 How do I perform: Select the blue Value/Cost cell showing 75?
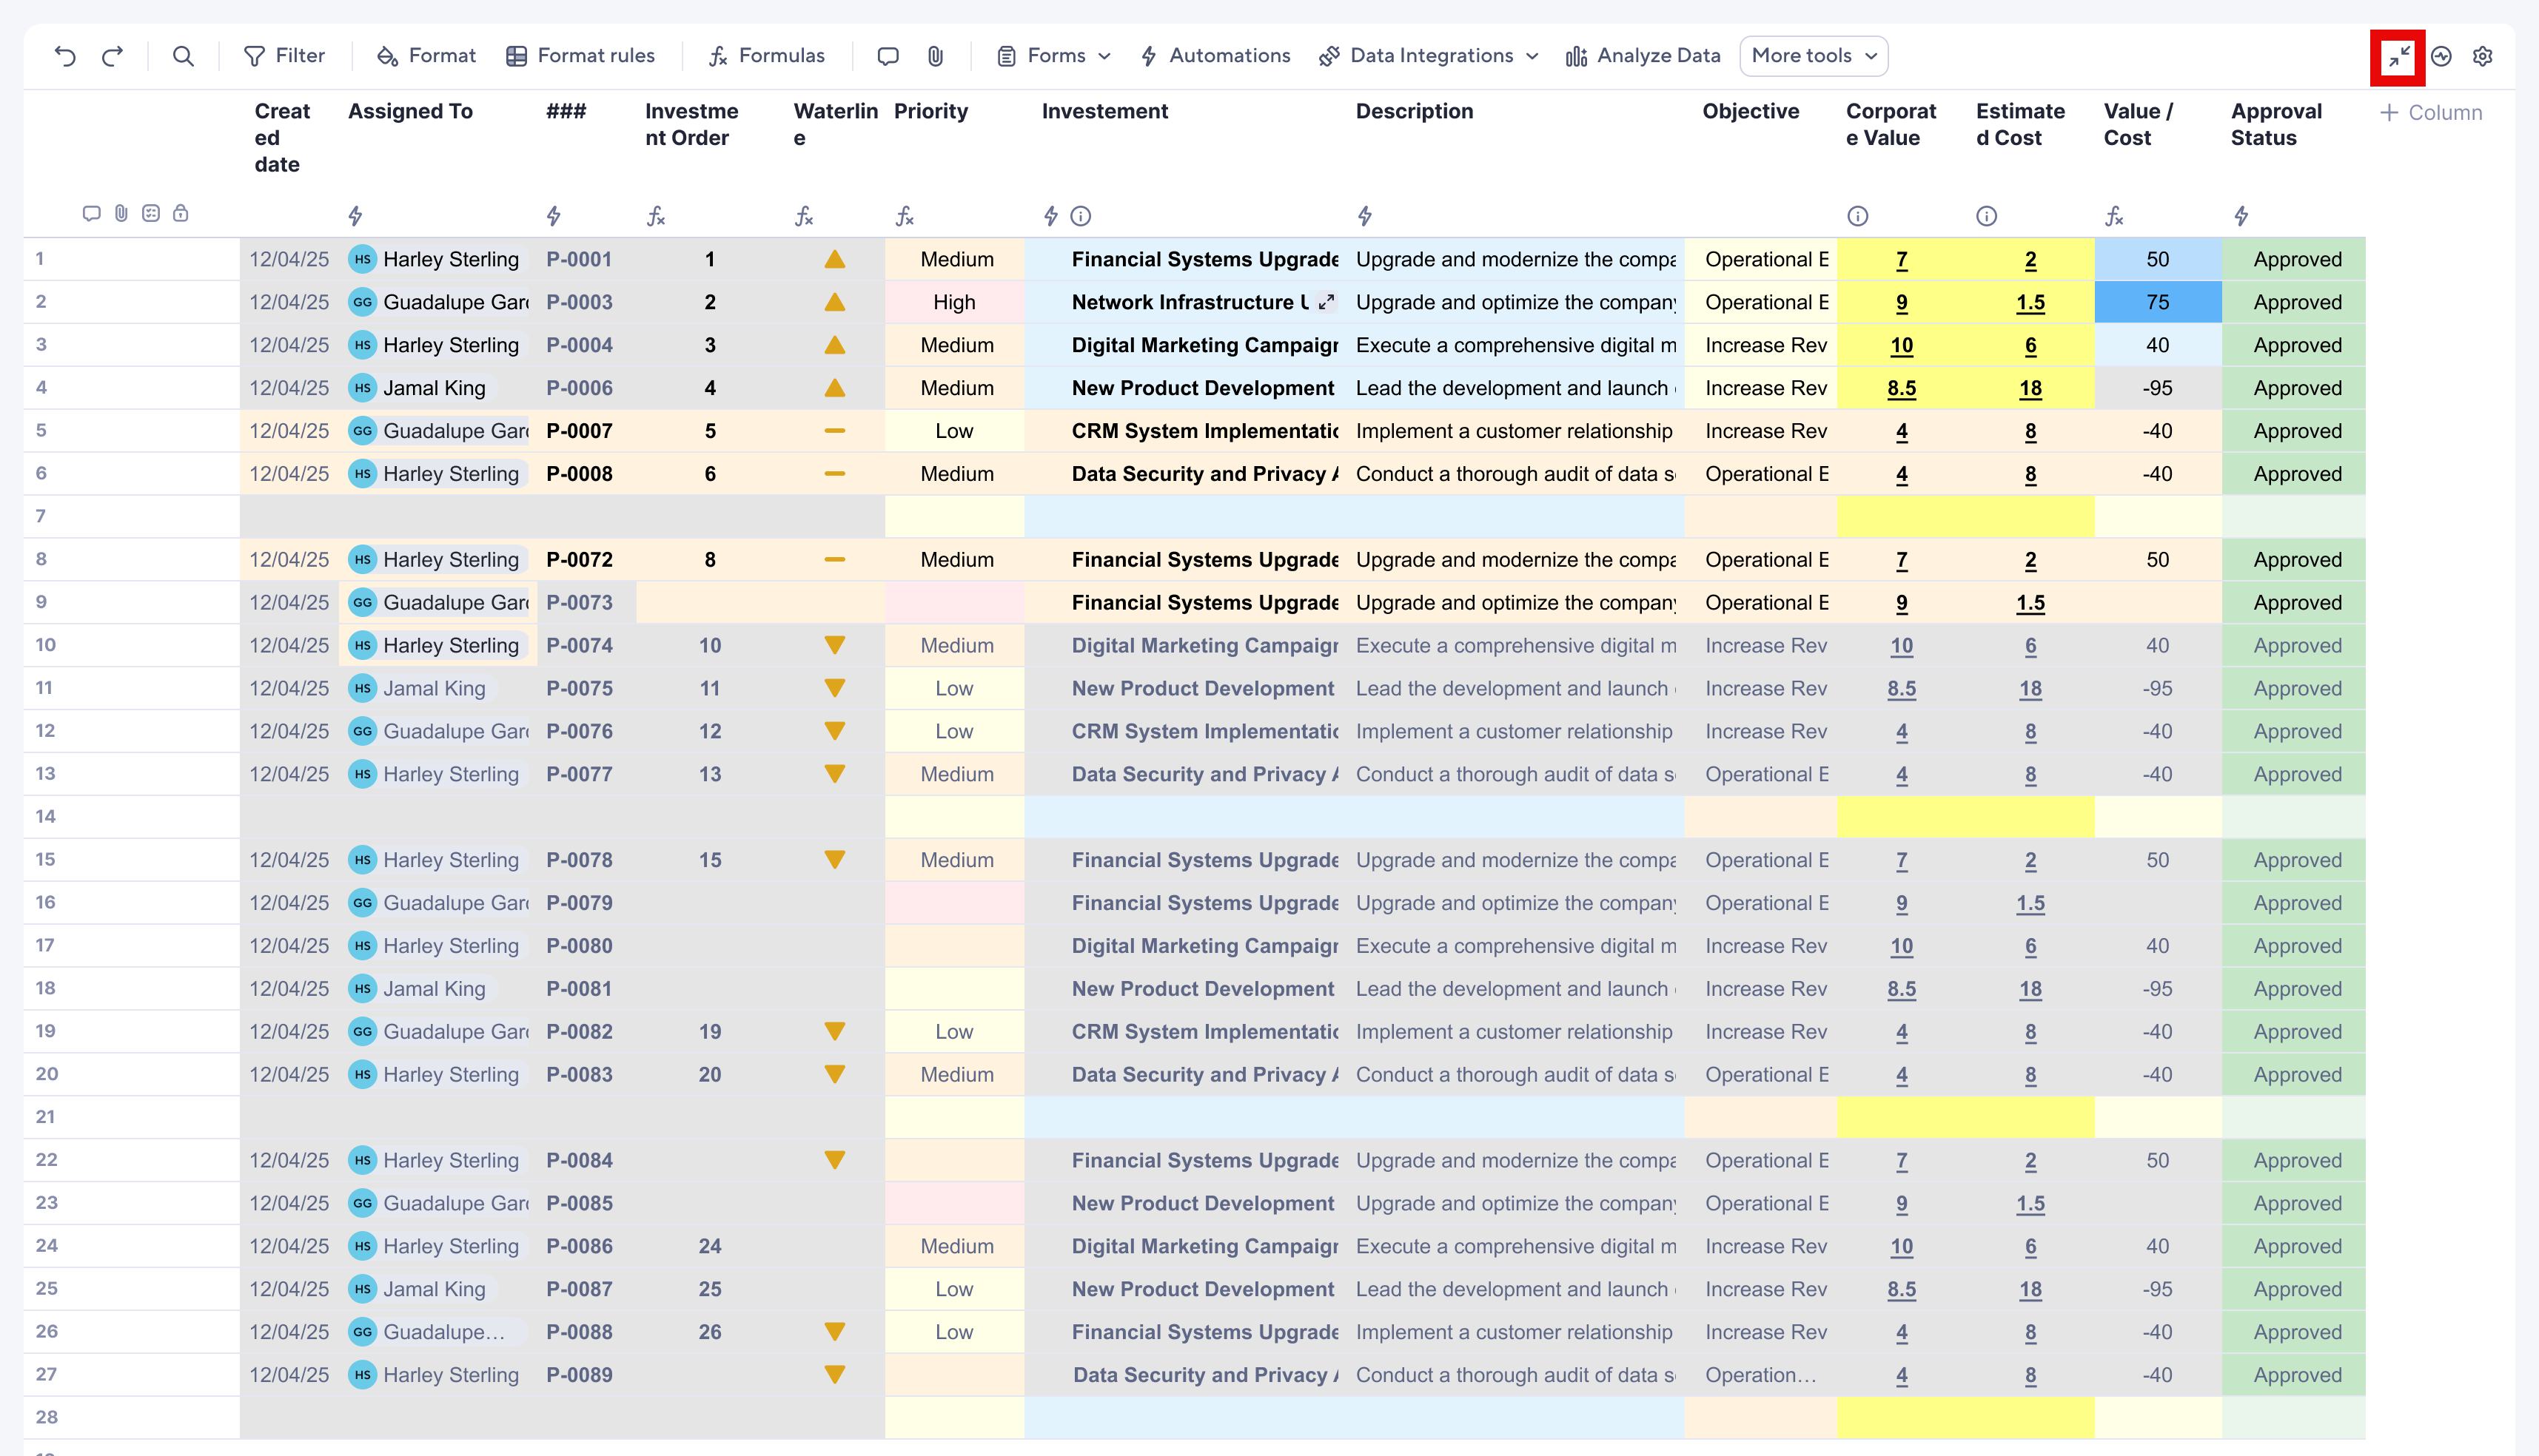[2158, 302]
